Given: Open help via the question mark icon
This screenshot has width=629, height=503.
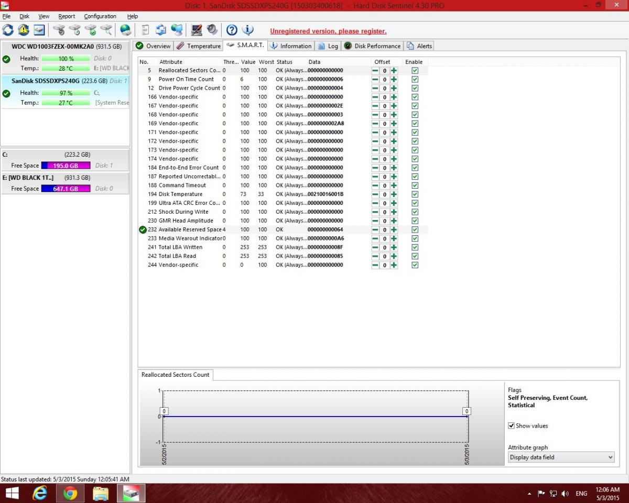Looking at the screenshot, I should [x=232, y=30].
